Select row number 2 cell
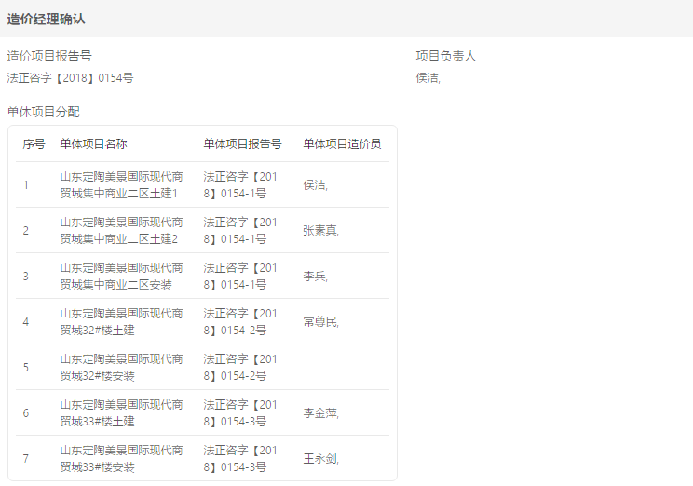Viewport: 693px width, 486px height. 26,231
